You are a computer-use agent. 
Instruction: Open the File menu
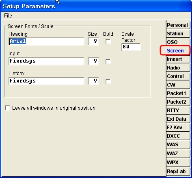point(8,16)
